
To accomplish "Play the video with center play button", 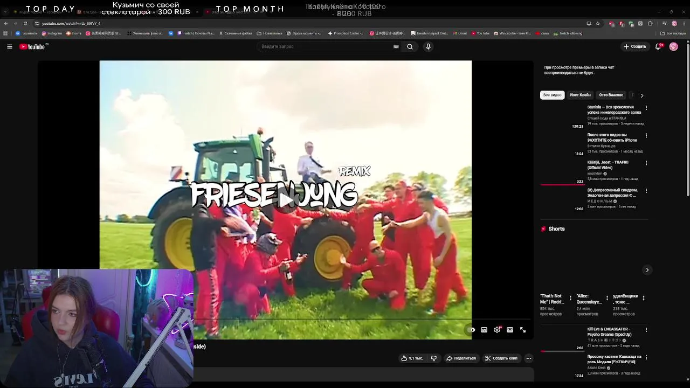I will (285, 200).
